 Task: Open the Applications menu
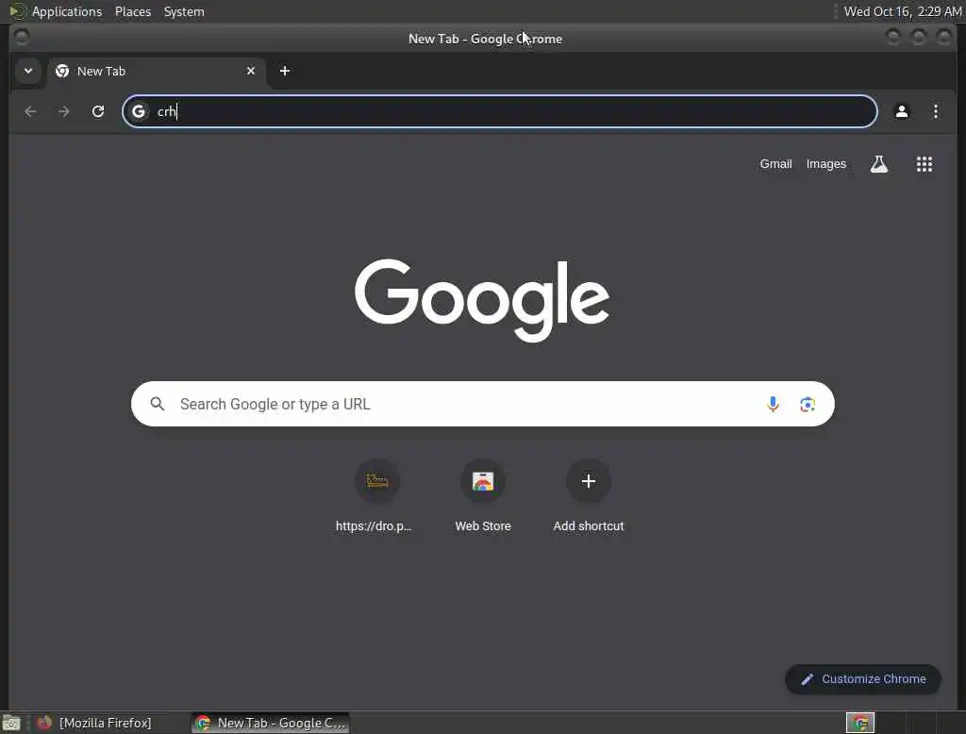pos(67,11)
